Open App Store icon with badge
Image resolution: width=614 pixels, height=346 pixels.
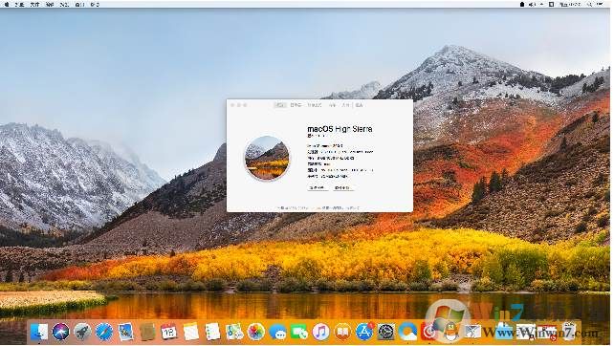pos(364,332)
